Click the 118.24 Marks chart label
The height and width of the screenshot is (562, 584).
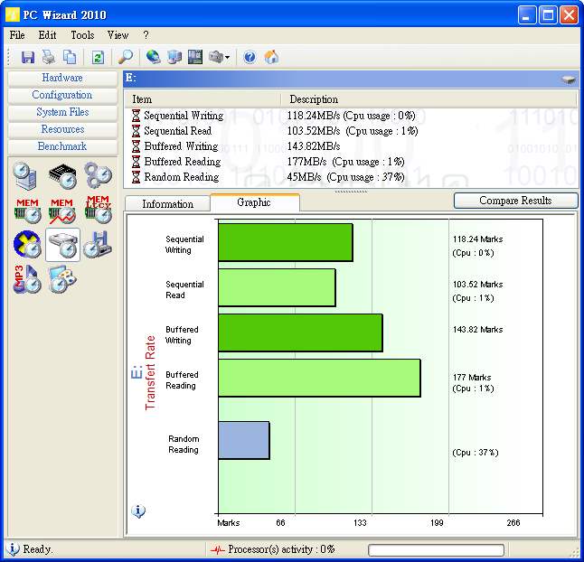pyautogui.click(x=478, y=239)
